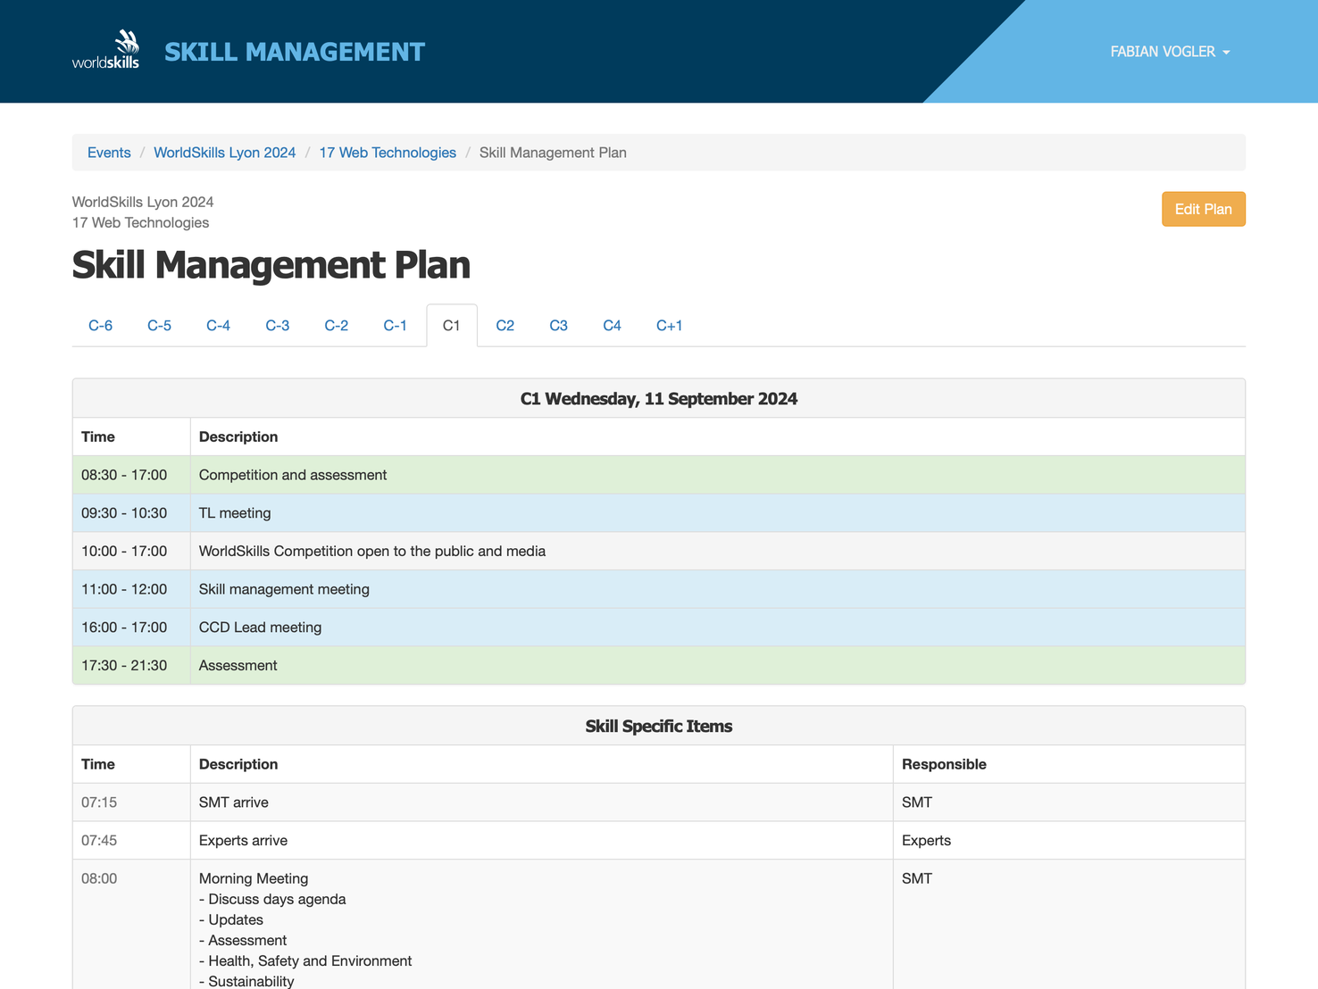Click the 'SMT arrive' description cell
The image size is (1318, 989).
[541, 802]
